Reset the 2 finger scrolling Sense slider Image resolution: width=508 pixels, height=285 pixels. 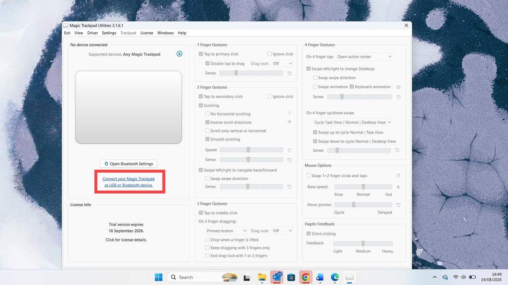pyautogui.click(x=289, y=160)
